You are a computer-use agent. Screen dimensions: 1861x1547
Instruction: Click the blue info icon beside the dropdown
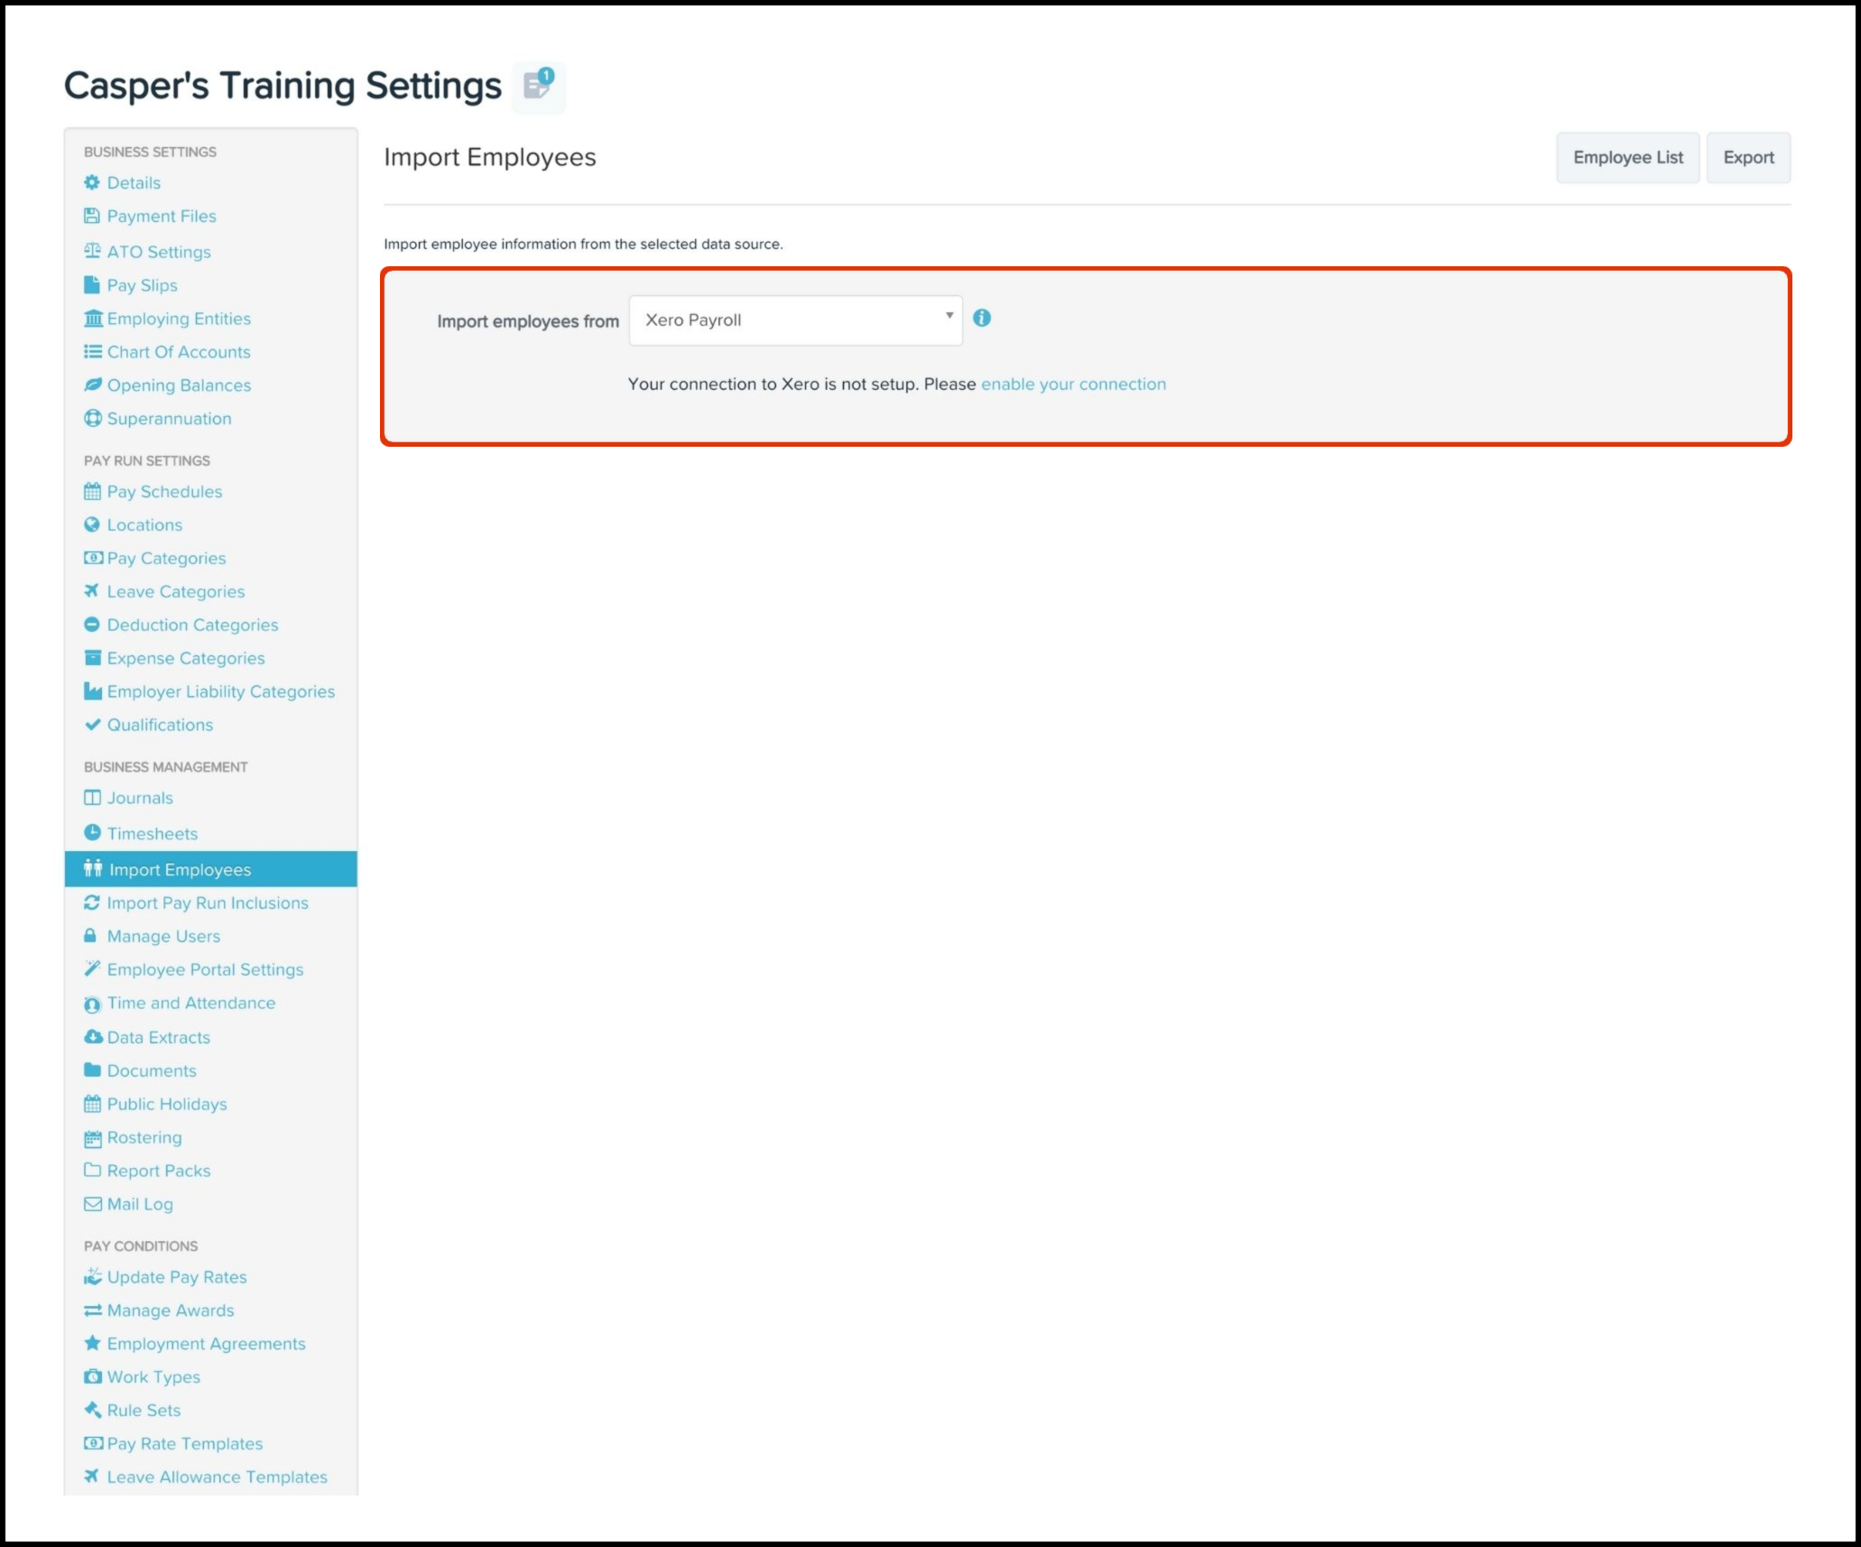click(x=982, y=318)
